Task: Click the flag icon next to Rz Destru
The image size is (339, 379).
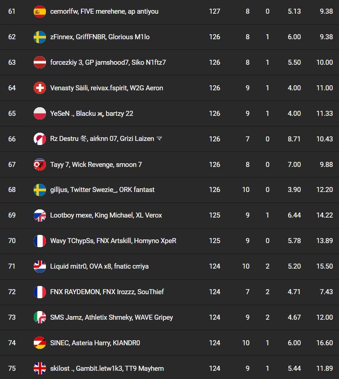Action: pyautogui.click(x=40, y=139)
